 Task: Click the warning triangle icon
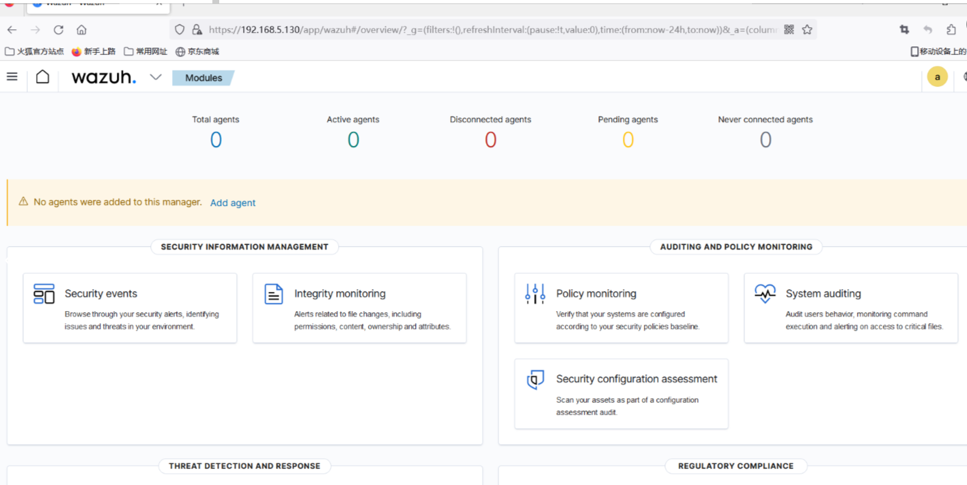[23, 202]
